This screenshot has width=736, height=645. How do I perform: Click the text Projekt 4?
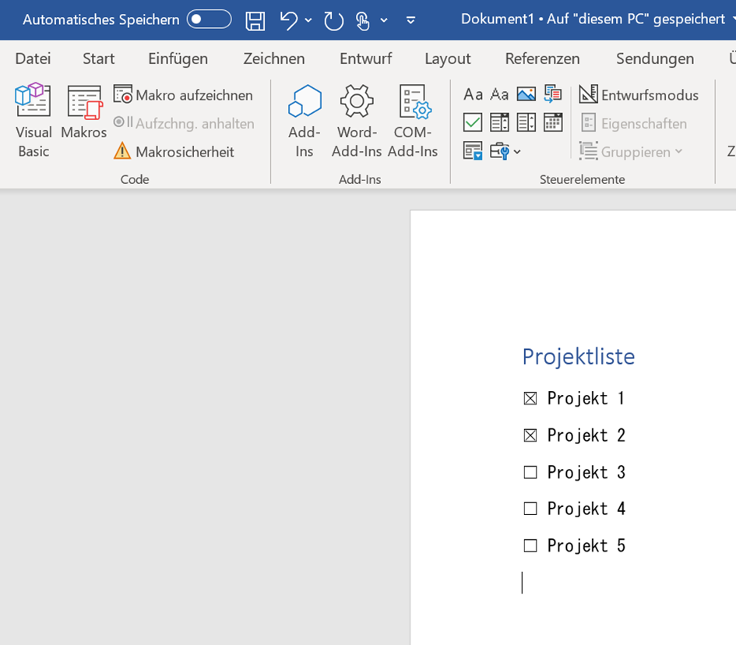point(586,509)
